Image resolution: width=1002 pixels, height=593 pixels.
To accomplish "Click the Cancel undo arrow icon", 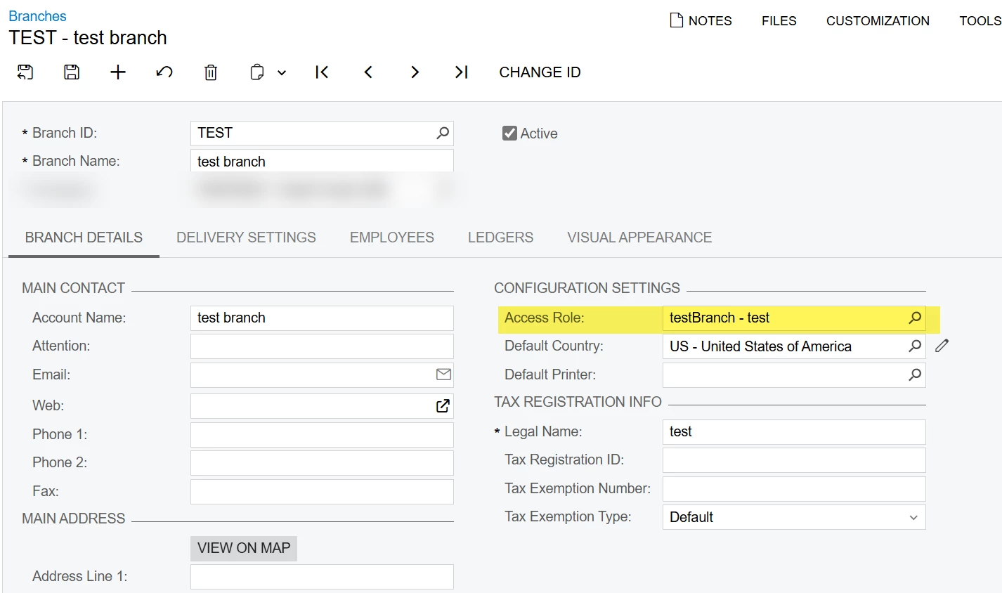I will coord(164,72).
